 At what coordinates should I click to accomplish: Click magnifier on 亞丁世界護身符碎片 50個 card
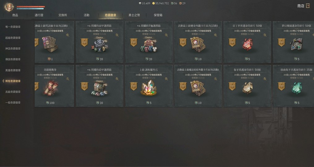click(265, 35)
